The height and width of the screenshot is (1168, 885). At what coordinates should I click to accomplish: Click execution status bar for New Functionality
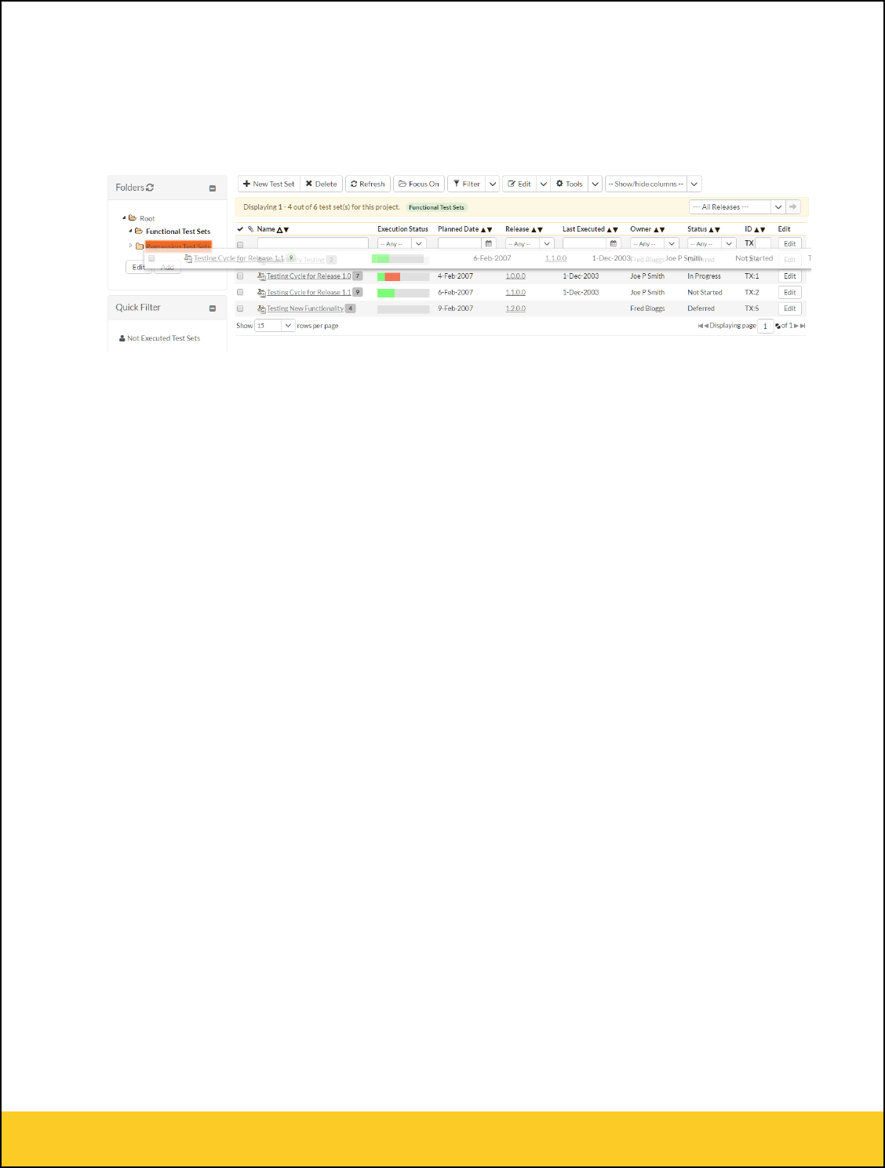(x=403, y=308)
